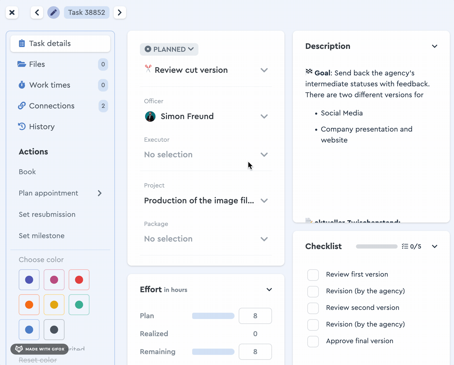Open the Officer dropdown for Simon Freund
Image resolution: width=454 pixels, height=365 pixels.
click(264, 116)
